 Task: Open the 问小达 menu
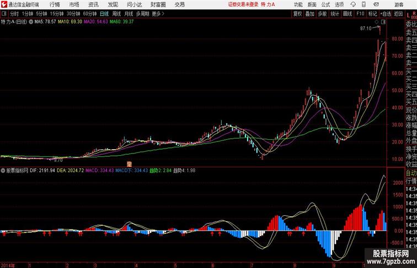pos(134,4)
